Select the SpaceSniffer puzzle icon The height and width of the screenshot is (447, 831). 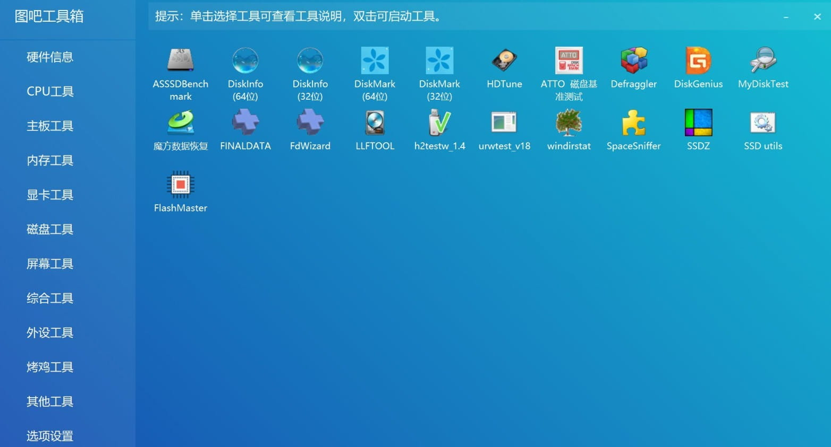(634, 122)
